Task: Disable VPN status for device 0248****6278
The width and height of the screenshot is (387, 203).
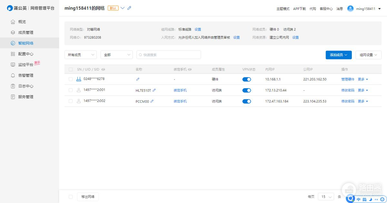Action: tap(246, 79)
